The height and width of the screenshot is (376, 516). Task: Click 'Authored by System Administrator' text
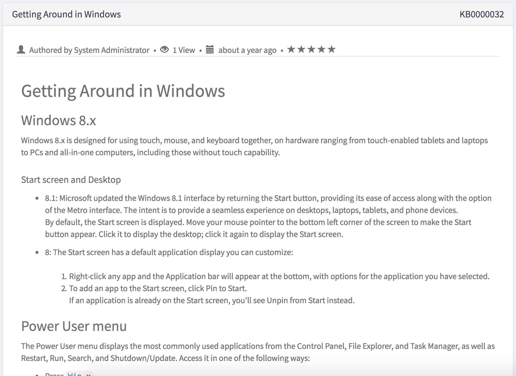point(89,50)
